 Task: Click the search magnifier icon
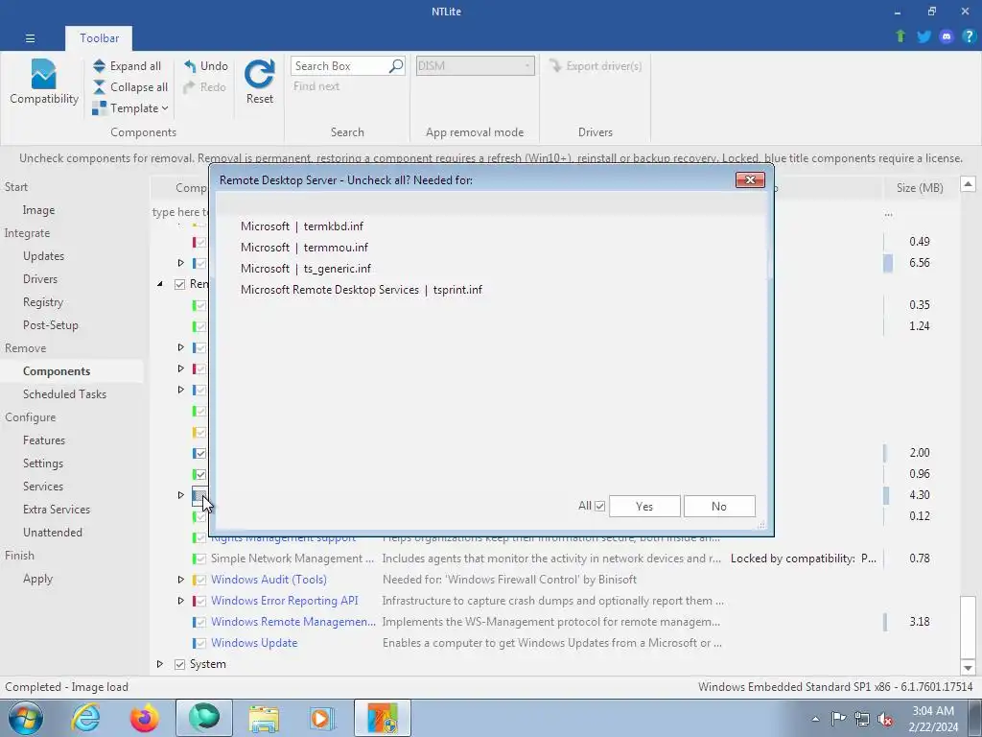(396, 66)
